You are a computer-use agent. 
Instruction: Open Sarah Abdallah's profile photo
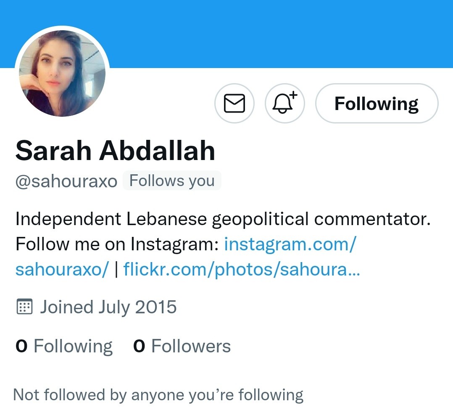[x=62, y=73]
